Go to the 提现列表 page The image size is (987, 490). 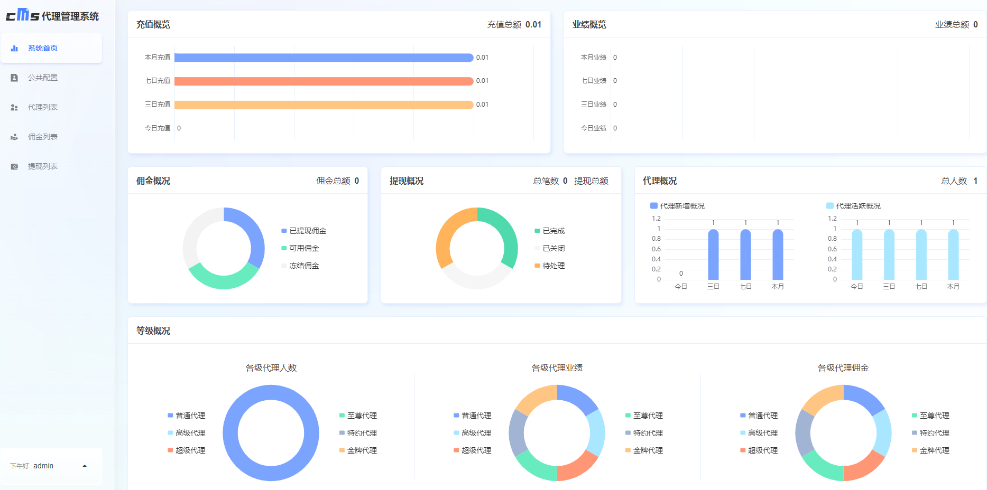[x=43, y=166]
